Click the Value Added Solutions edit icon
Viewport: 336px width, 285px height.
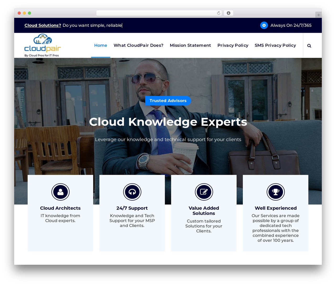[204, 192]
